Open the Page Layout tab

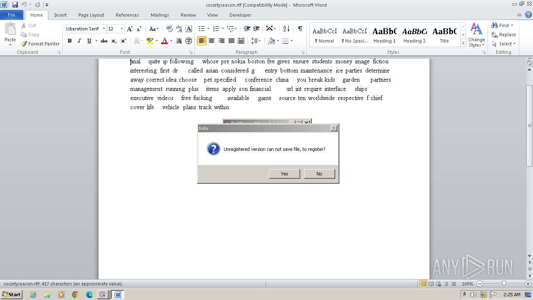click(91, 15)
